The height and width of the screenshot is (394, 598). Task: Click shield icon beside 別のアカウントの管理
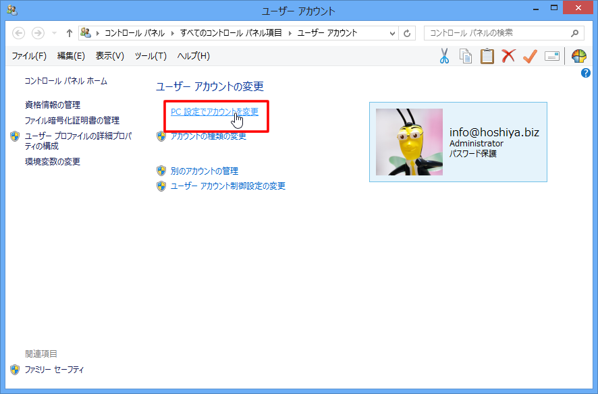(161, 171)
